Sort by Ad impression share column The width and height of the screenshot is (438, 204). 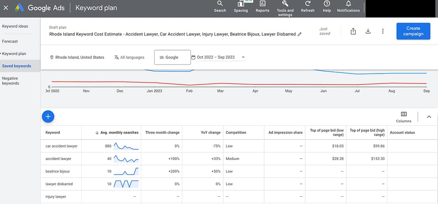coord(286,133)
